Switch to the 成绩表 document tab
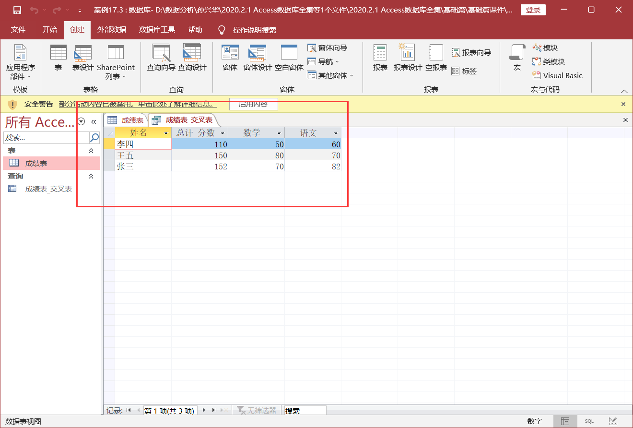Viewport: 633px width, 428px height. [x=126, y=120]
